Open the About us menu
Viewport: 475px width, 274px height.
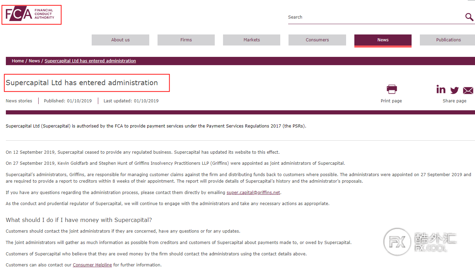[120, 40]
